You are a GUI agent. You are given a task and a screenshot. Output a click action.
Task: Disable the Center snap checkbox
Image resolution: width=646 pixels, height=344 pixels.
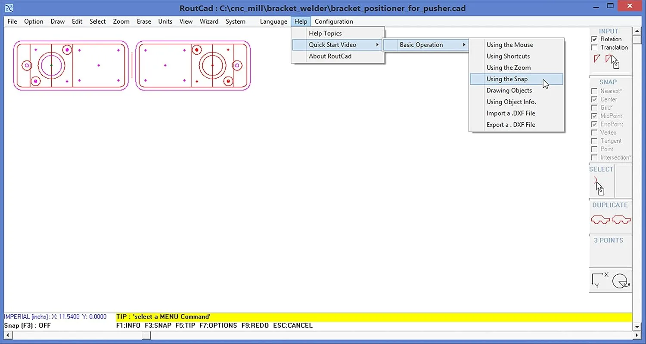(594, 99)
